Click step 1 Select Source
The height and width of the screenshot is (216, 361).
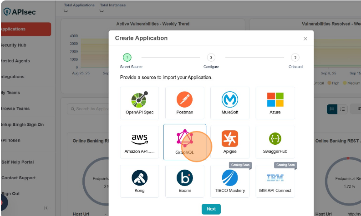pyautogui.click(x=127, y=58)
